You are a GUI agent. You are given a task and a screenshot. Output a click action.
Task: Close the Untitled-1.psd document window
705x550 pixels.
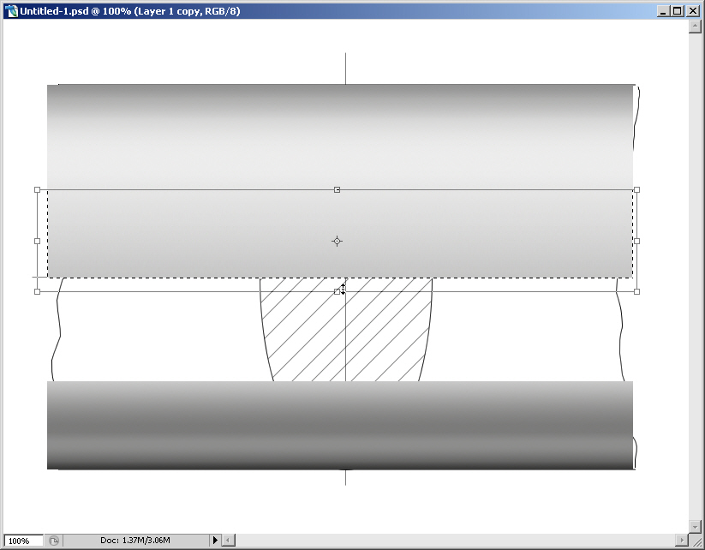693,11
